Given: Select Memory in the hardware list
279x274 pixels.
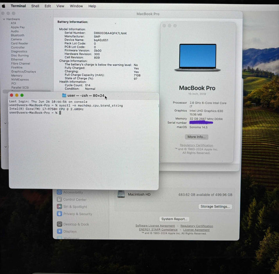Looking at the screenshot, I should pos(17,76).
